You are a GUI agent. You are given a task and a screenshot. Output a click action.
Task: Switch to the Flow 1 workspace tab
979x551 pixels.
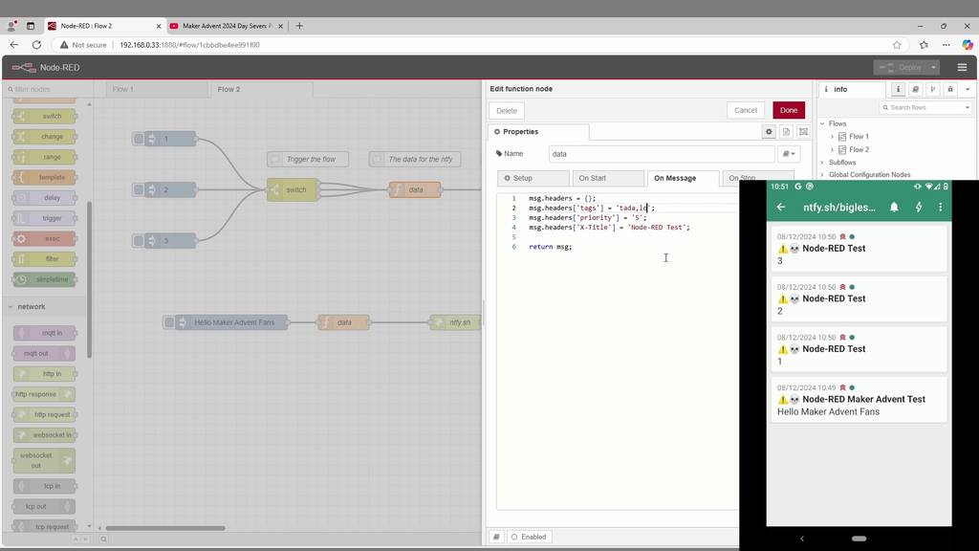[157, 89]
